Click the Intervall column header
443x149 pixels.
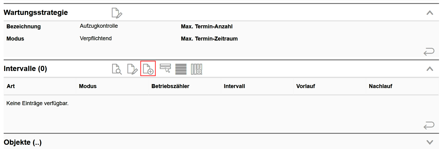(x=234, y=86)
